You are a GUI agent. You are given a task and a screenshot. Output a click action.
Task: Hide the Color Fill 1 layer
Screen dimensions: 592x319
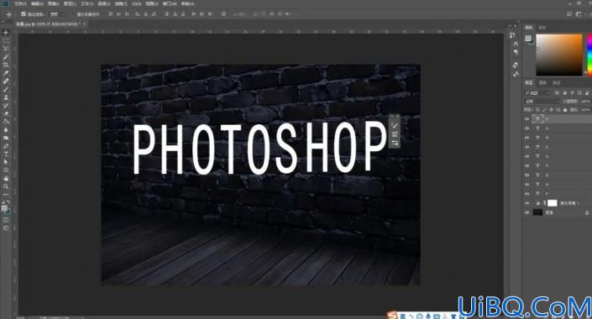527,203
